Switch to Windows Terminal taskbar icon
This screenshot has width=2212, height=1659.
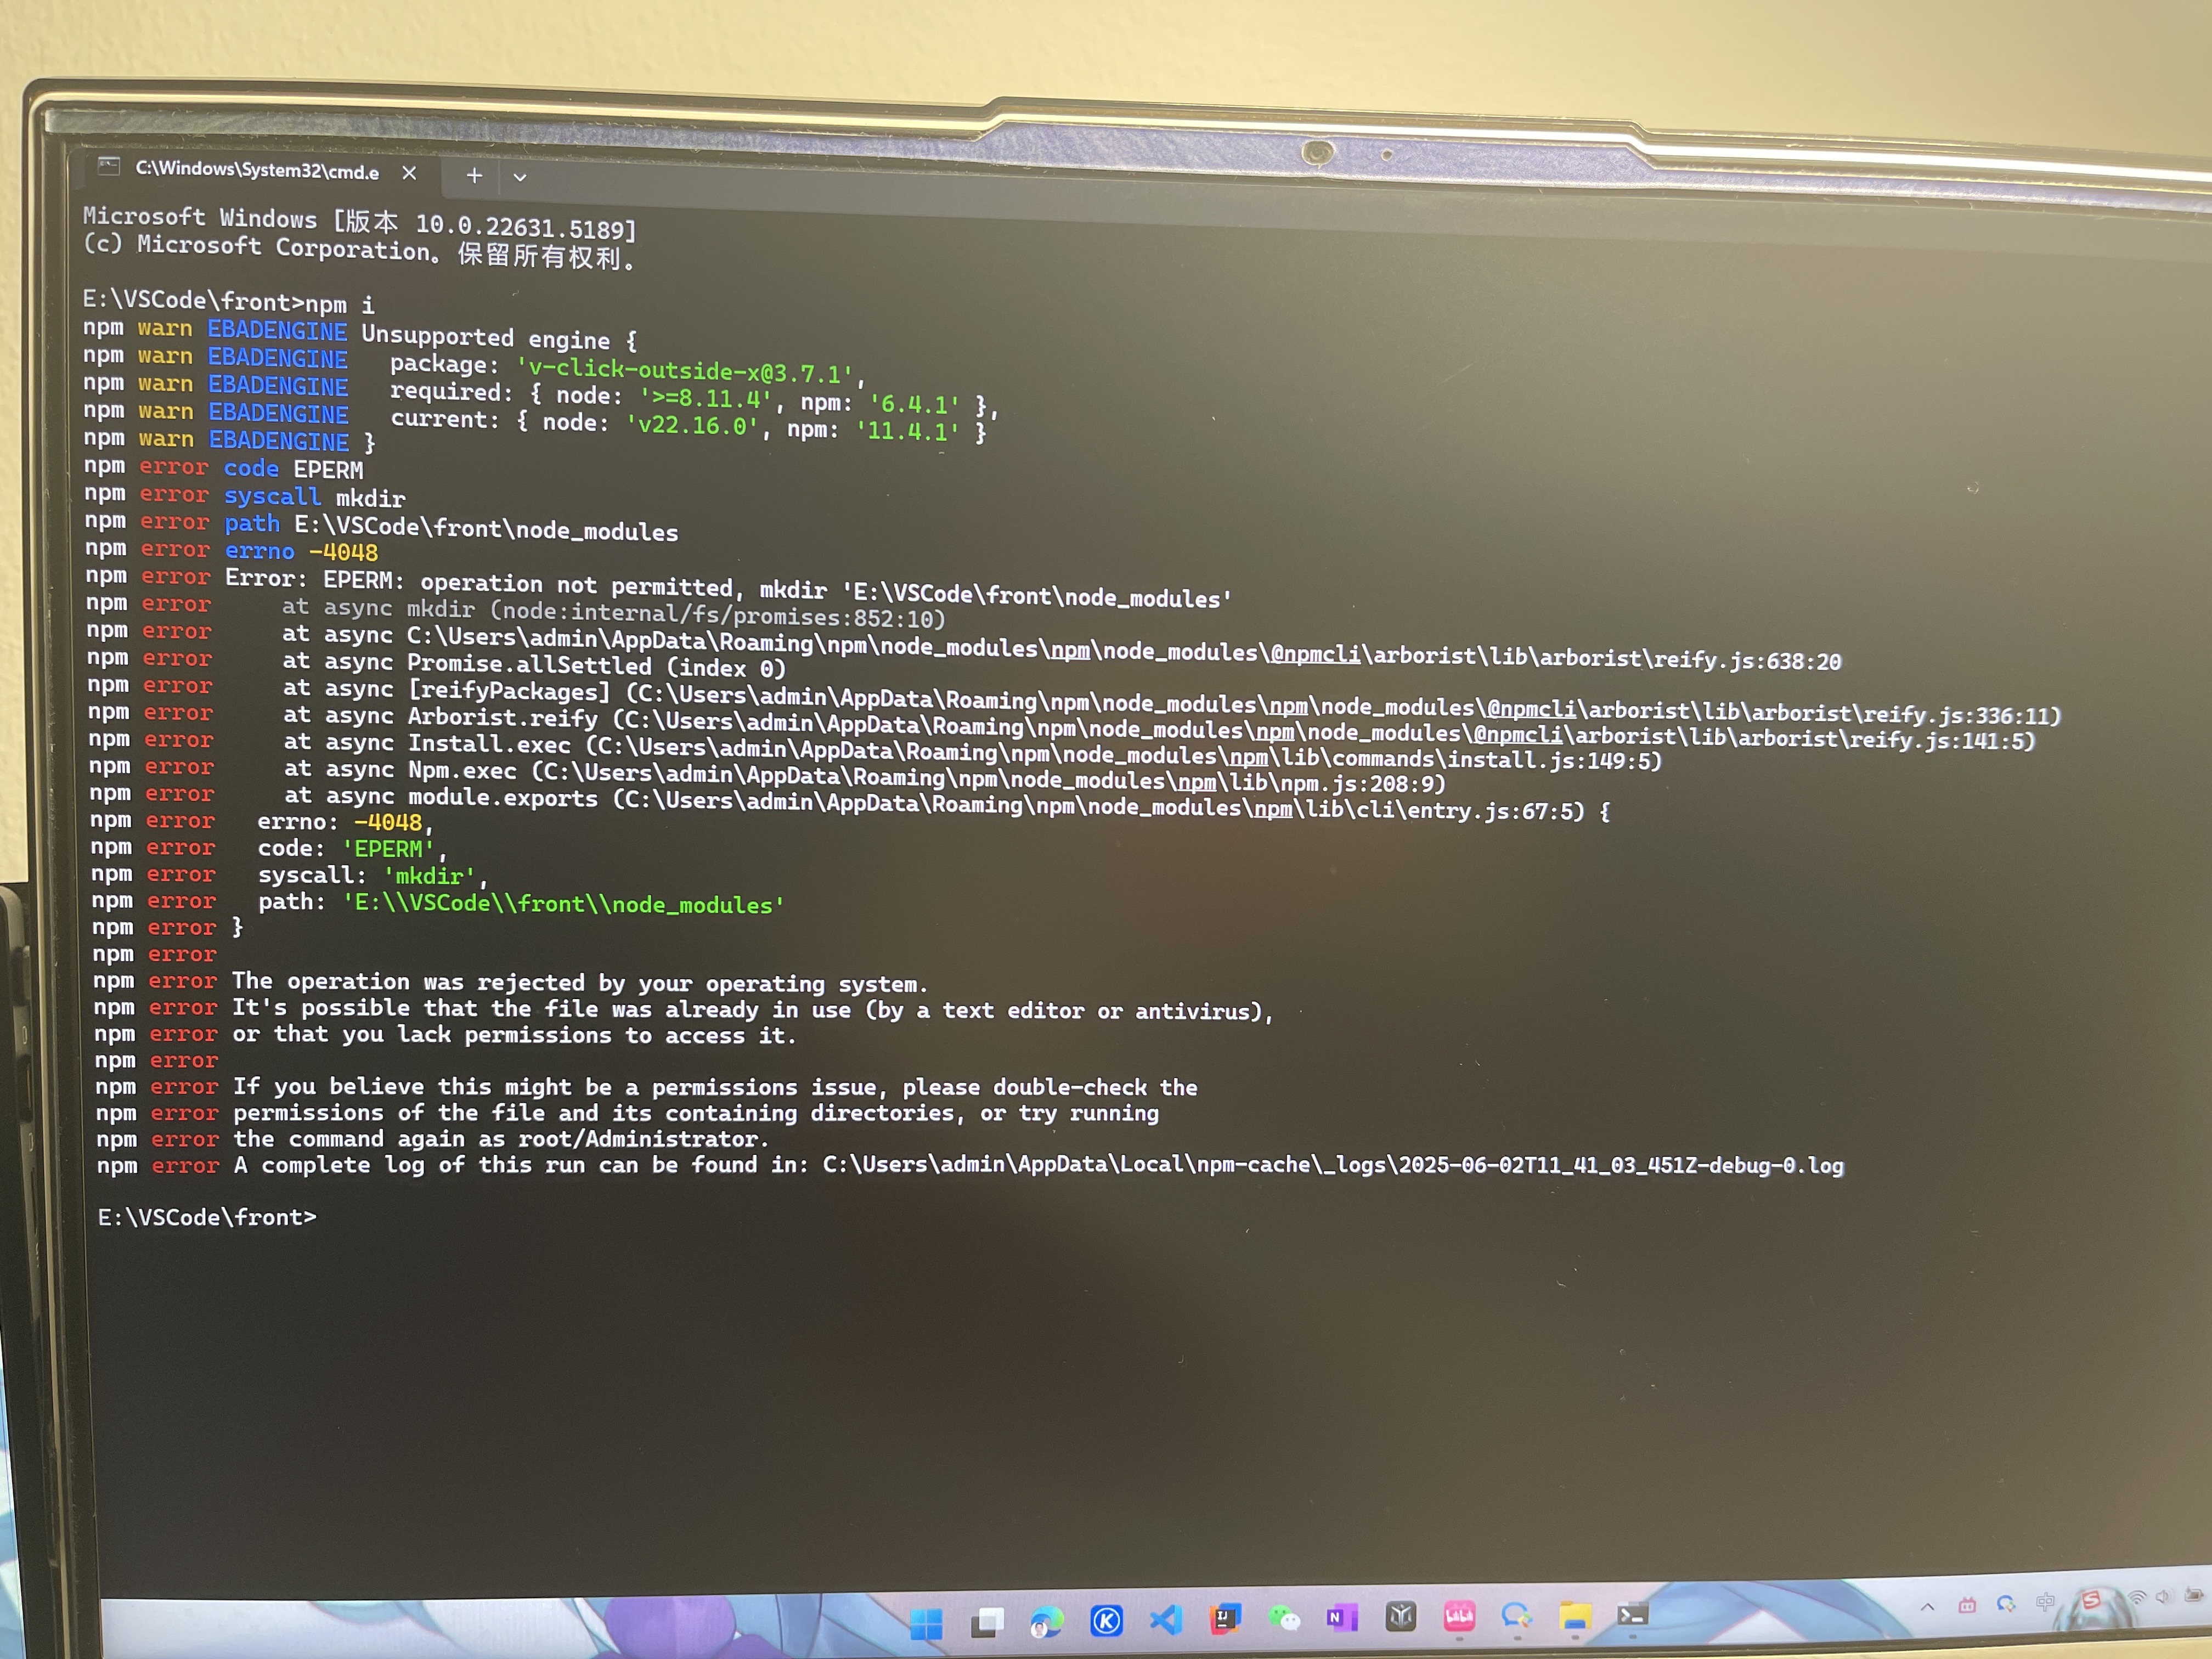pos(1632,1614)
